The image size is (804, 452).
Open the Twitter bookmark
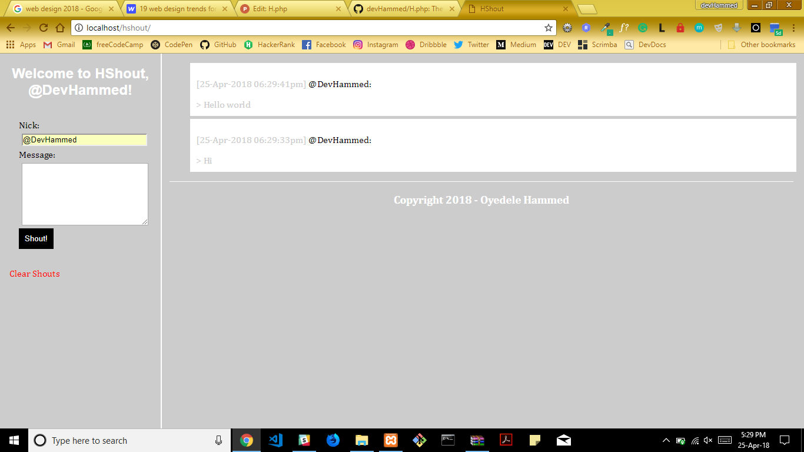click(471, 45)
